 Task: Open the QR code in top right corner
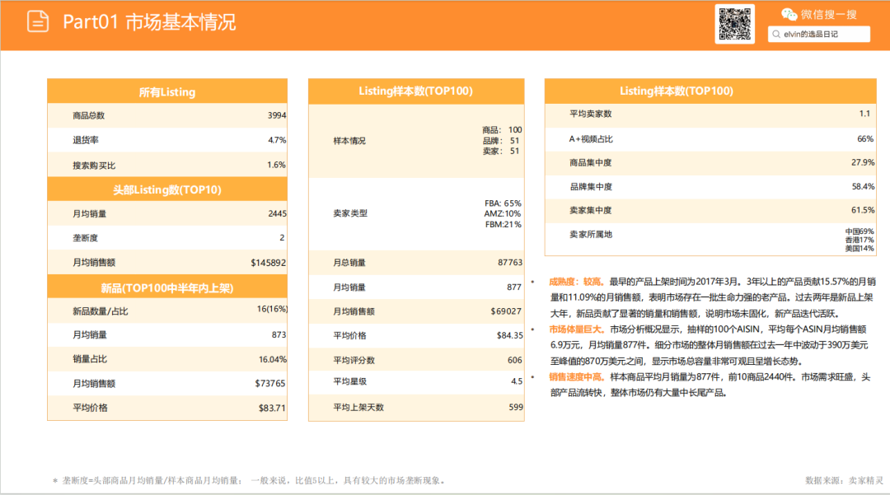tap(735, 25)
